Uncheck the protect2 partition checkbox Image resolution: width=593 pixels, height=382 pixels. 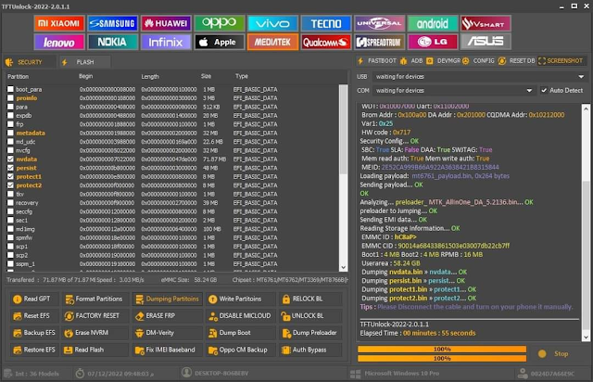10,185
